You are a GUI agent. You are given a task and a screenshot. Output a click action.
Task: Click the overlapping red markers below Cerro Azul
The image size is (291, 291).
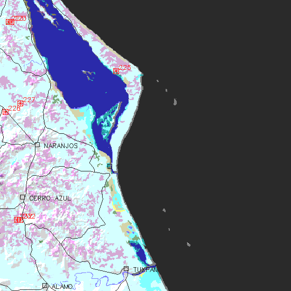click(19, 220)
